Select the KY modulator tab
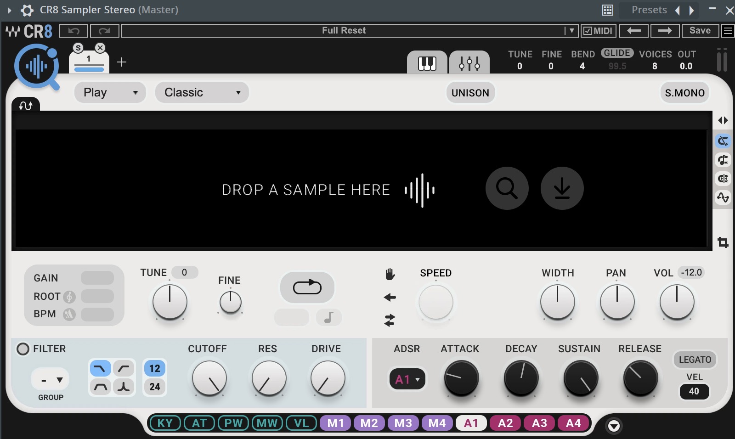 tap(165, 423)
